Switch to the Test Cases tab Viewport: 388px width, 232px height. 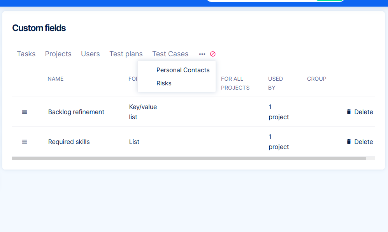[x=170, y=54]
